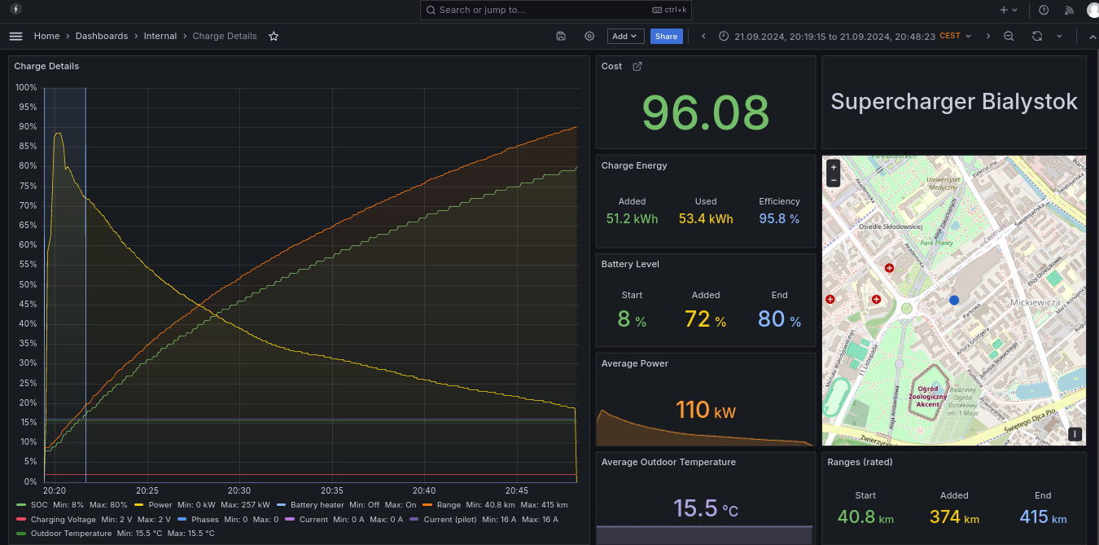Viewport: 1099px width, 545px height.
Task: Click the range Added value 374 km
Action: 954,517
